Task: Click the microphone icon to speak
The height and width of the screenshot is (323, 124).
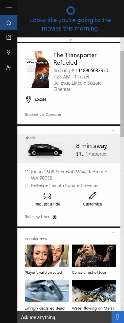Action: click(x=118, y=317)
